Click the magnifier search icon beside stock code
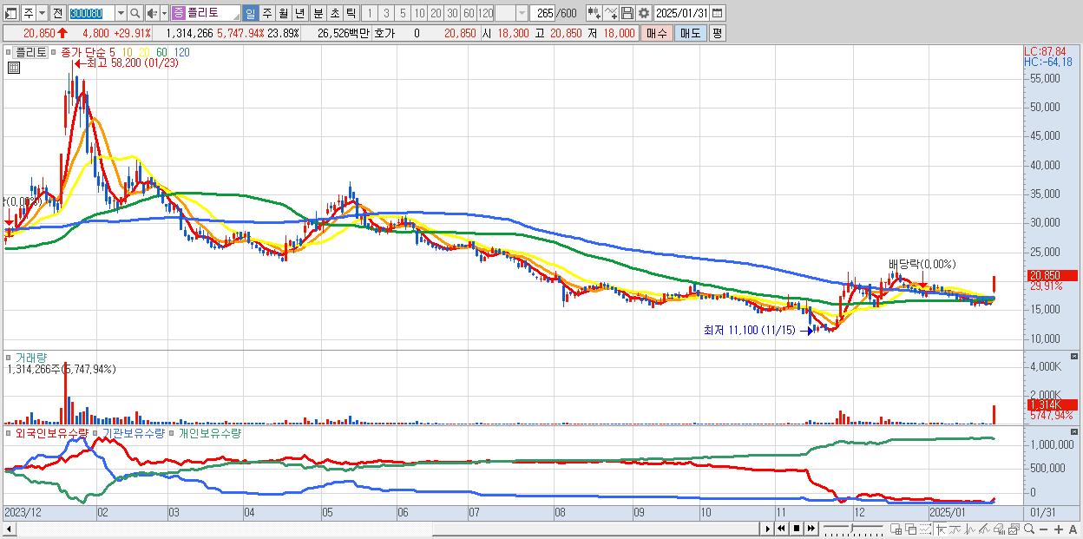Screen dimensions: 1083x539 tap(135, 14)
